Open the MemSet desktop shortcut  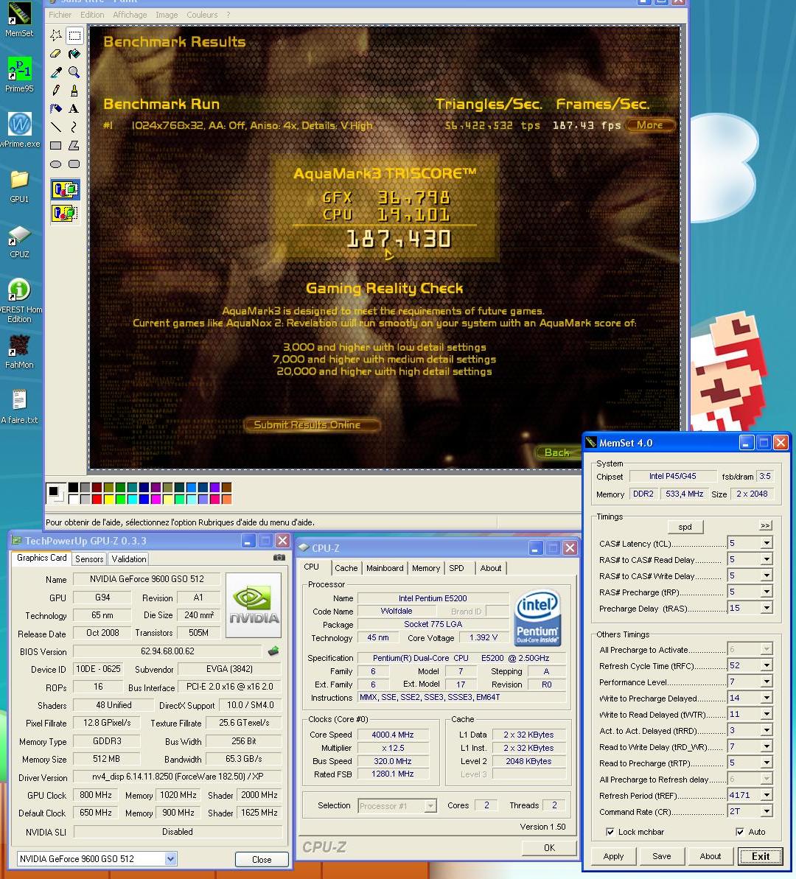[19, 20]
